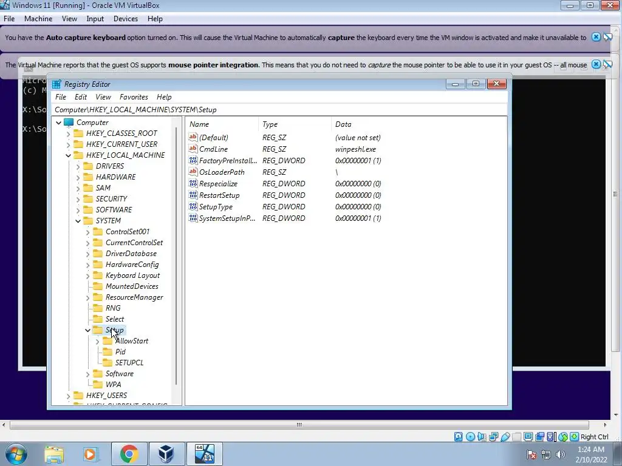This screenshot has height=466, width=622.
Task: Expand ControlSet001 key
Action: (x=87, y=232)
